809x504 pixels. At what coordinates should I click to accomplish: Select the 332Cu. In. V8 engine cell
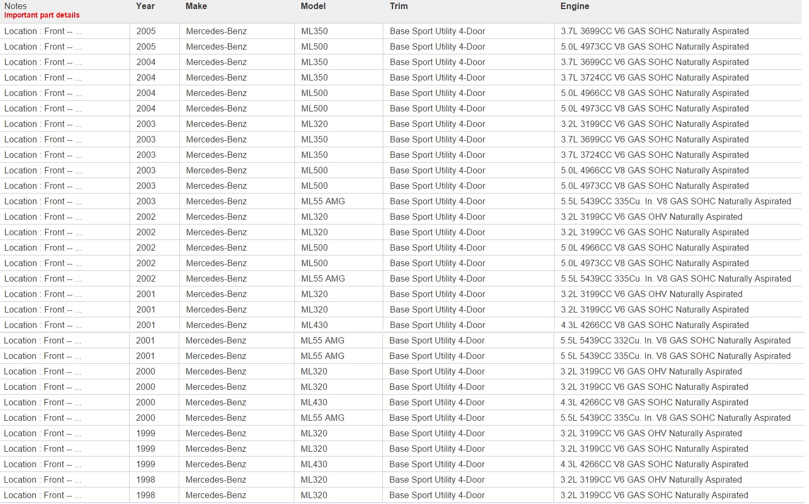(x=675, y=341)
